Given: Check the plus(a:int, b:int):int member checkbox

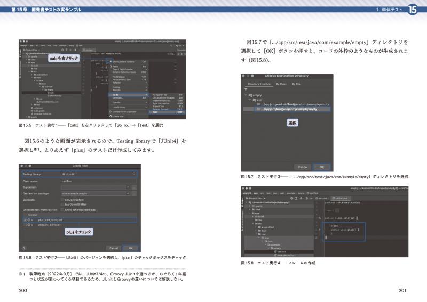Looking at the screenshot, I should pos(25,220).
